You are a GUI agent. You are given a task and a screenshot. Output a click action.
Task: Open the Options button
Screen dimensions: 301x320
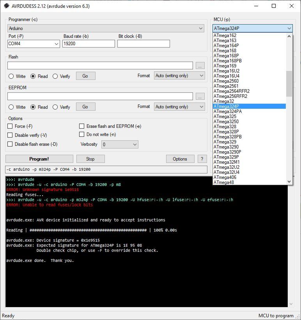[180, 159]
